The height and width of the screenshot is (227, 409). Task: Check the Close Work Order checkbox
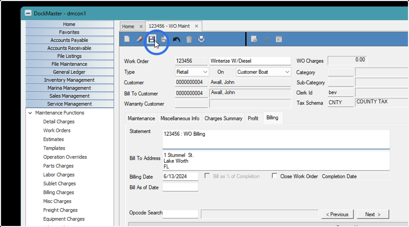[x=274, y=176]
